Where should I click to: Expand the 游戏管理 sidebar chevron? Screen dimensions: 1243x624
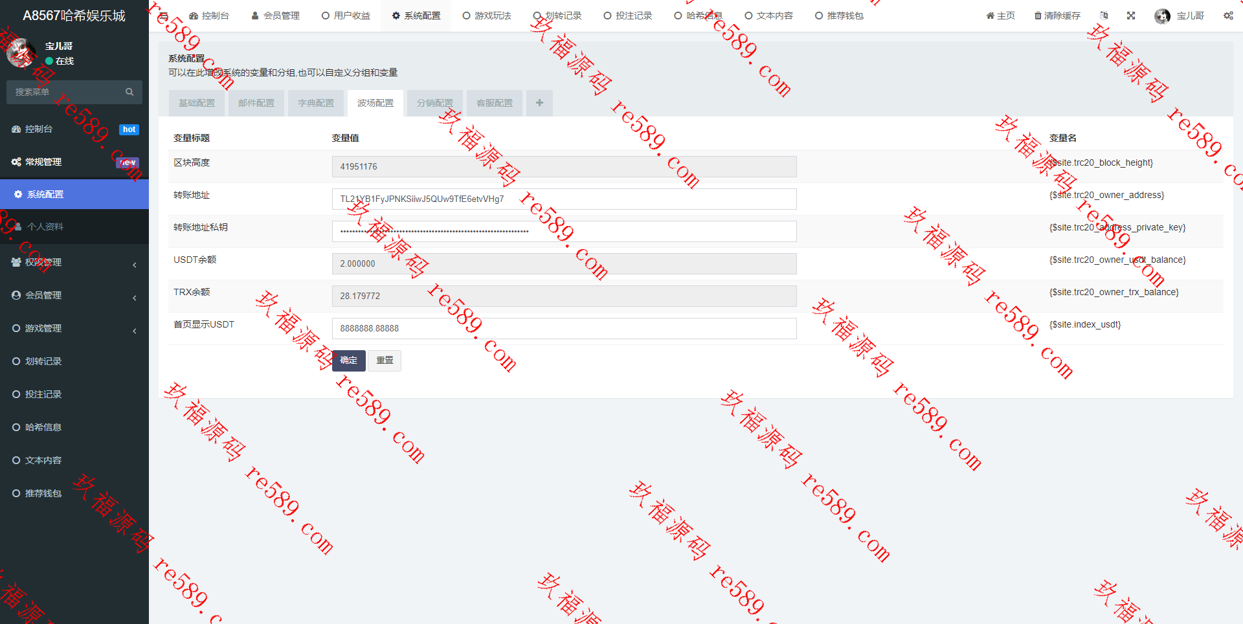point(135,331)
